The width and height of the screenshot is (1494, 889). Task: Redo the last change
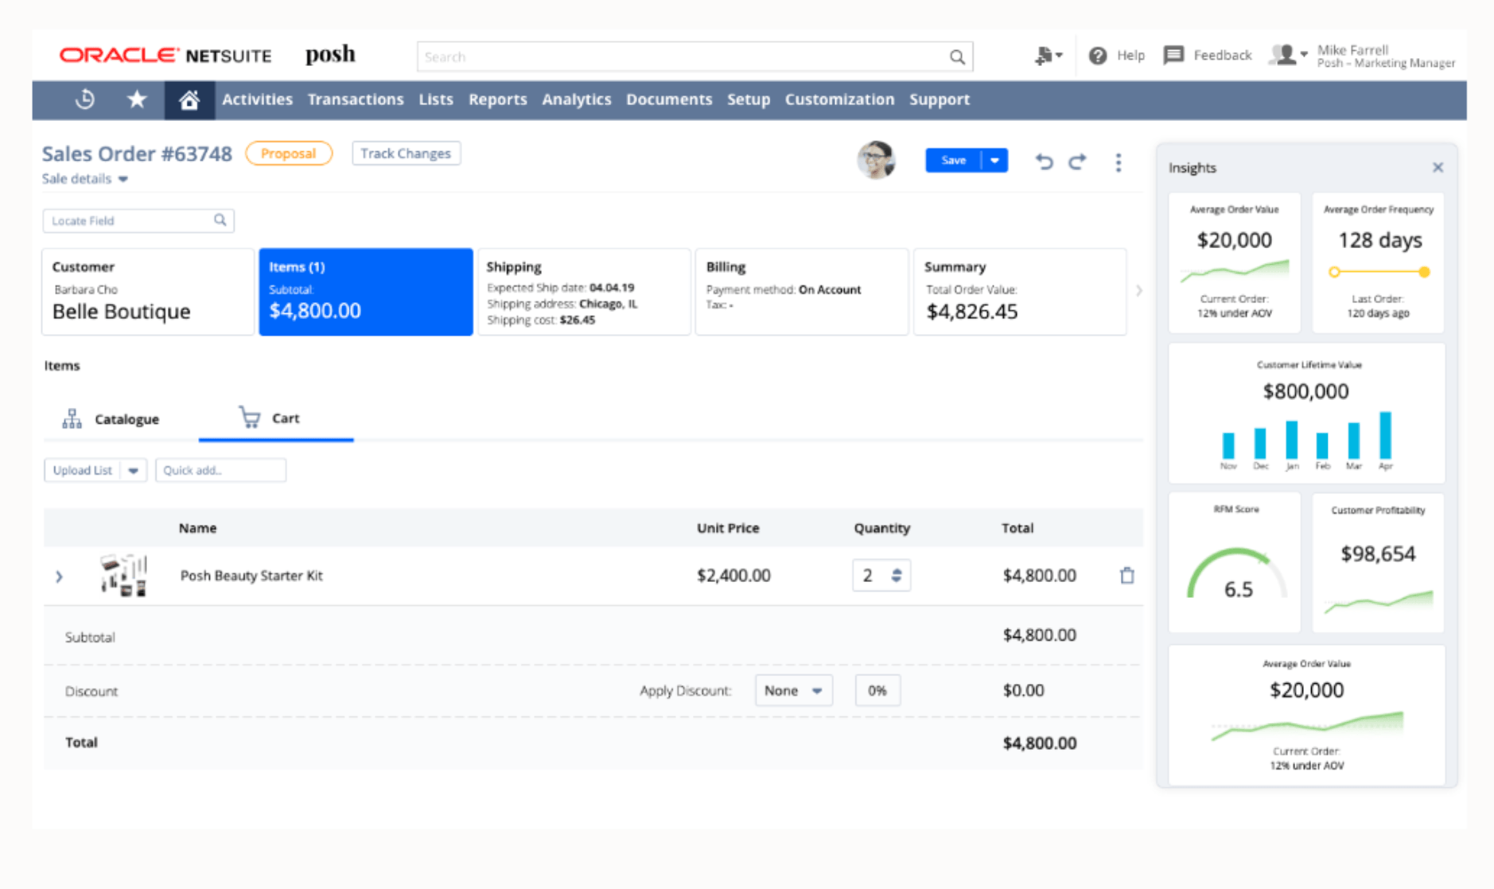click(1077, 161)
